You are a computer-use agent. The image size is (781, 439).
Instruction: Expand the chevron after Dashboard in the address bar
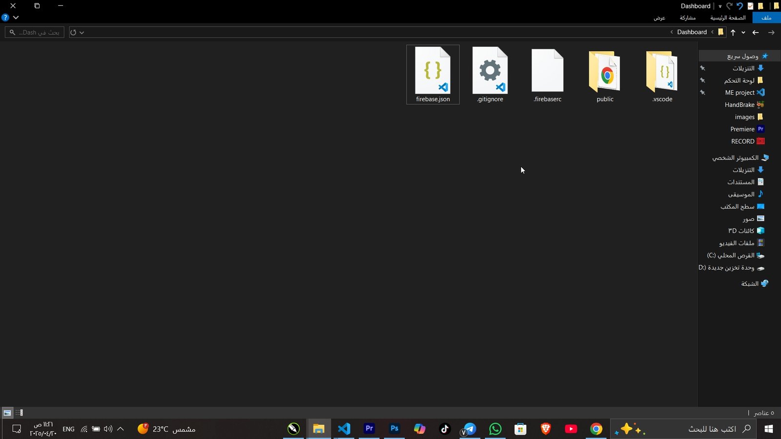[672, 32]
